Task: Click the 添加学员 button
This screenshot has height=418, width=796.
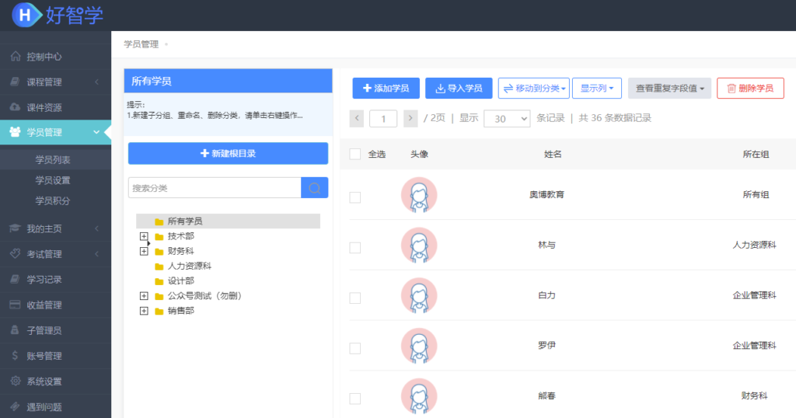Action: [386, 89]
